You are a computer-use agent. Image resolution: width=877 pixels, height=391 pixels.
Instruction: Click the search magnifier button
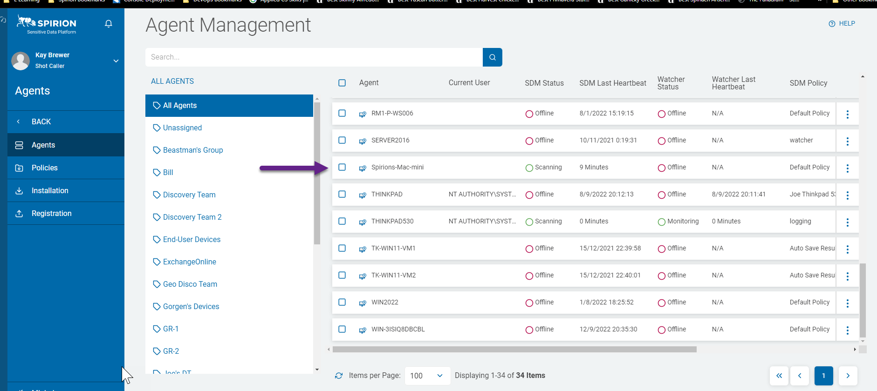492,57
